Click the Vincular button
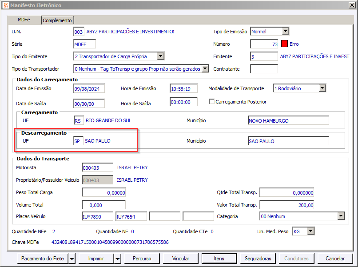Screen dimensions: 358x267 (x=181, y=259)
